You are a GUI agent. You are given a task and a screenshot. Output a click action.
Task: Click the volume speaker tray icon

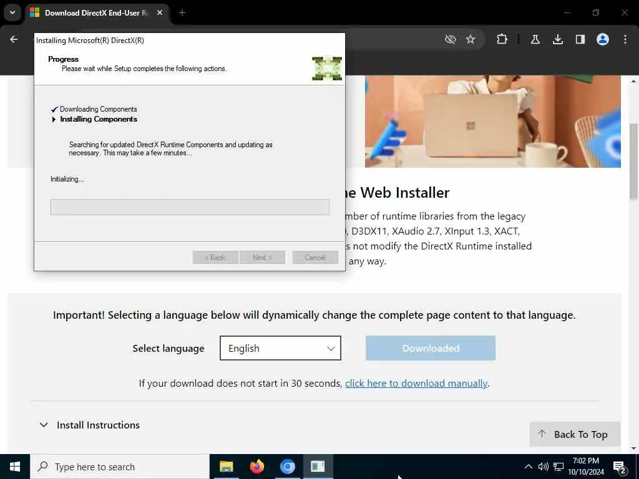(544, 467)
